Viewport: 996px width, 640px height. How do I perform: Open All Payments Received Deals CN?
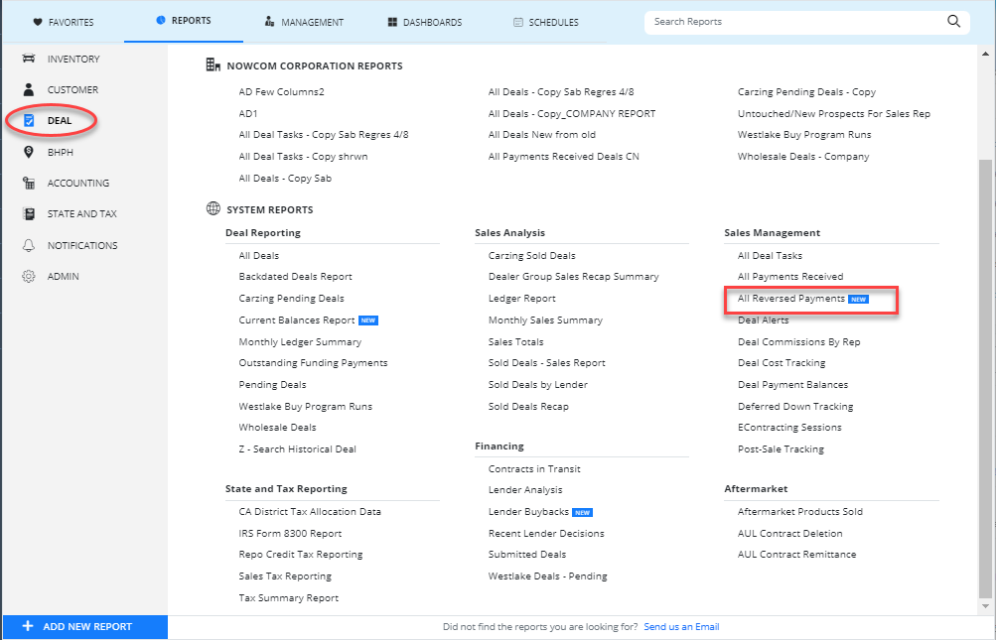pyautogui.click(x=563, y=156)
